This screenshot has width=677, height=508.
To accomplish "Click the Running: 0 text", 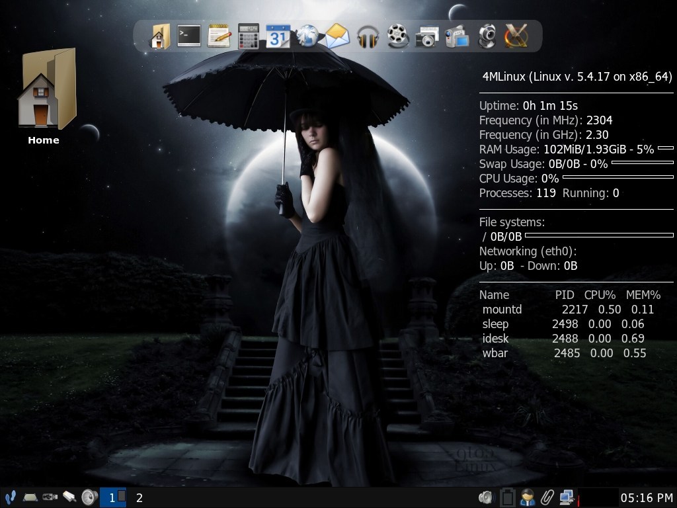I will click(590, 193).
